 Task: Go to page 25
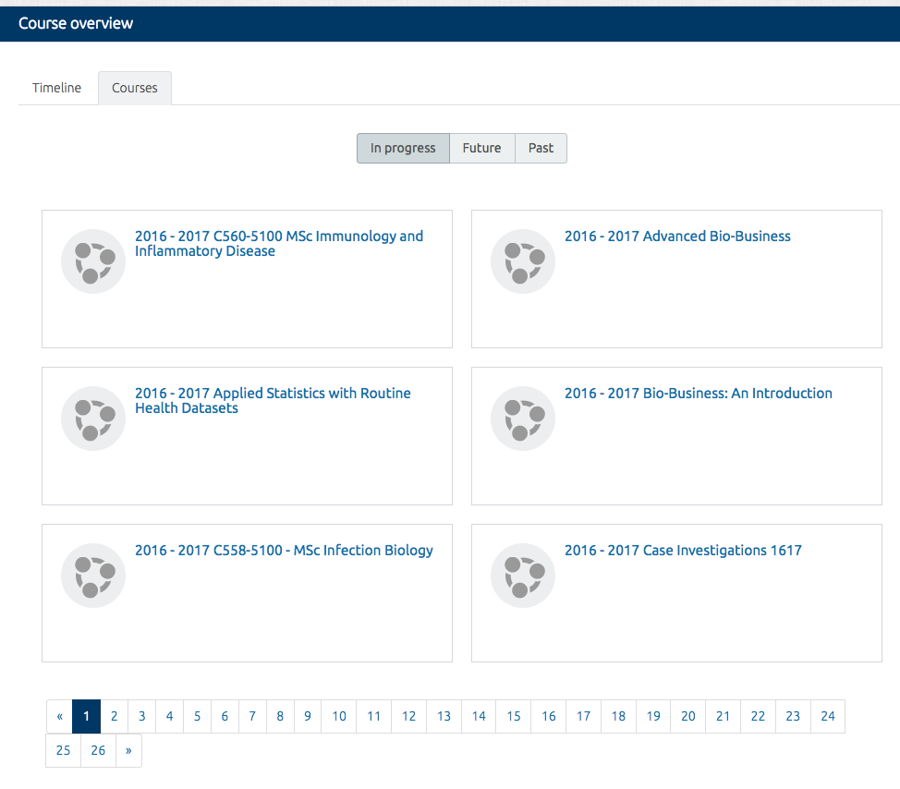[63, 750]
